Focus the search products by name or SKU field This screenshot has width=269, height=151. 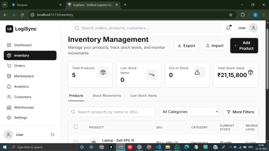[111, 112]
